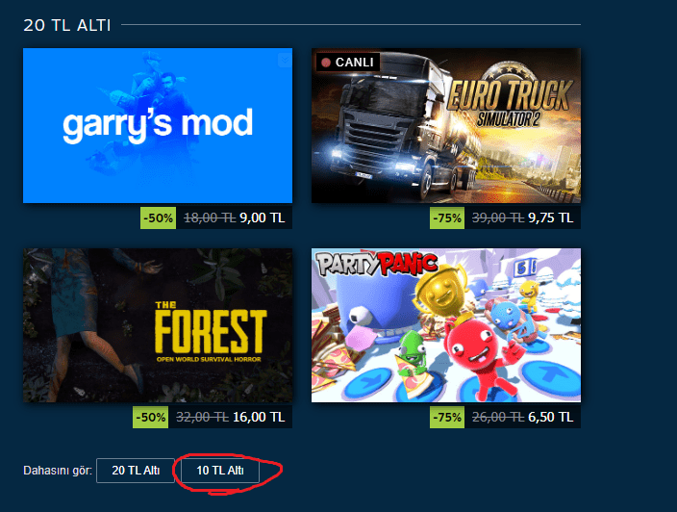Image resolution: width=677 pixels, height=512 pixels.
Task: Expand the dropdown arrow on Garry's Mod capsule
Action: 285,60
